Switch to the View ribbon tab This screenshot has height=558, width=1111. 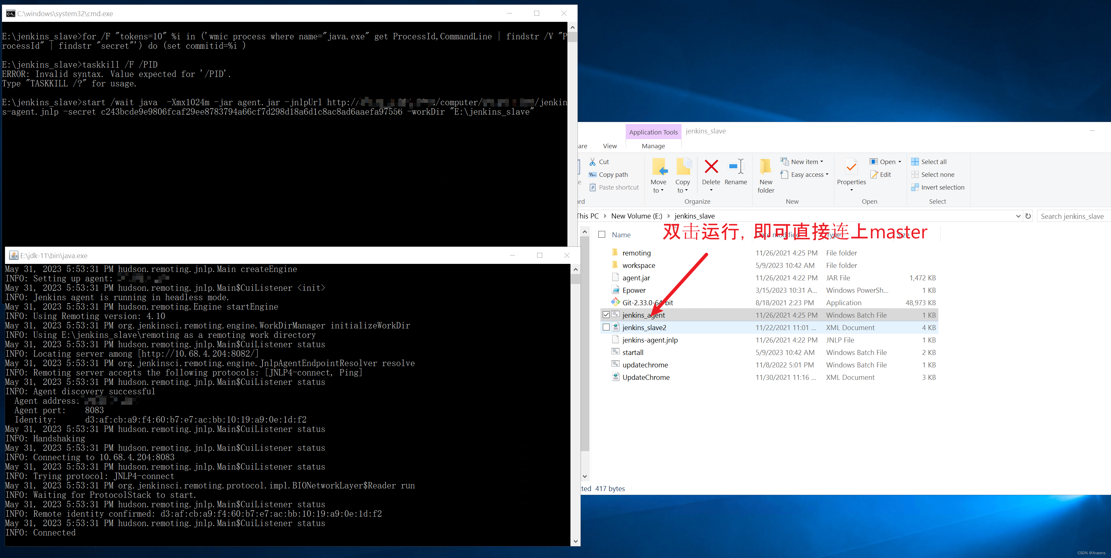click(610, 146)
